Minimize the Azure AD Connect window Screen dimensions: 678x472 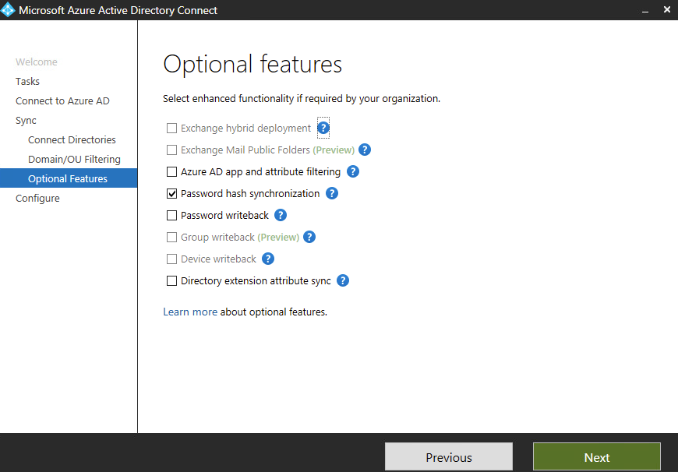645,10
